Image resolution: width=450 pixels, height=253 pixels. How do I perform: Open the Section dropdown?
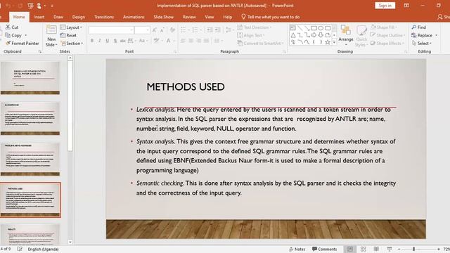pyautogui.click(x=72, y=44)
